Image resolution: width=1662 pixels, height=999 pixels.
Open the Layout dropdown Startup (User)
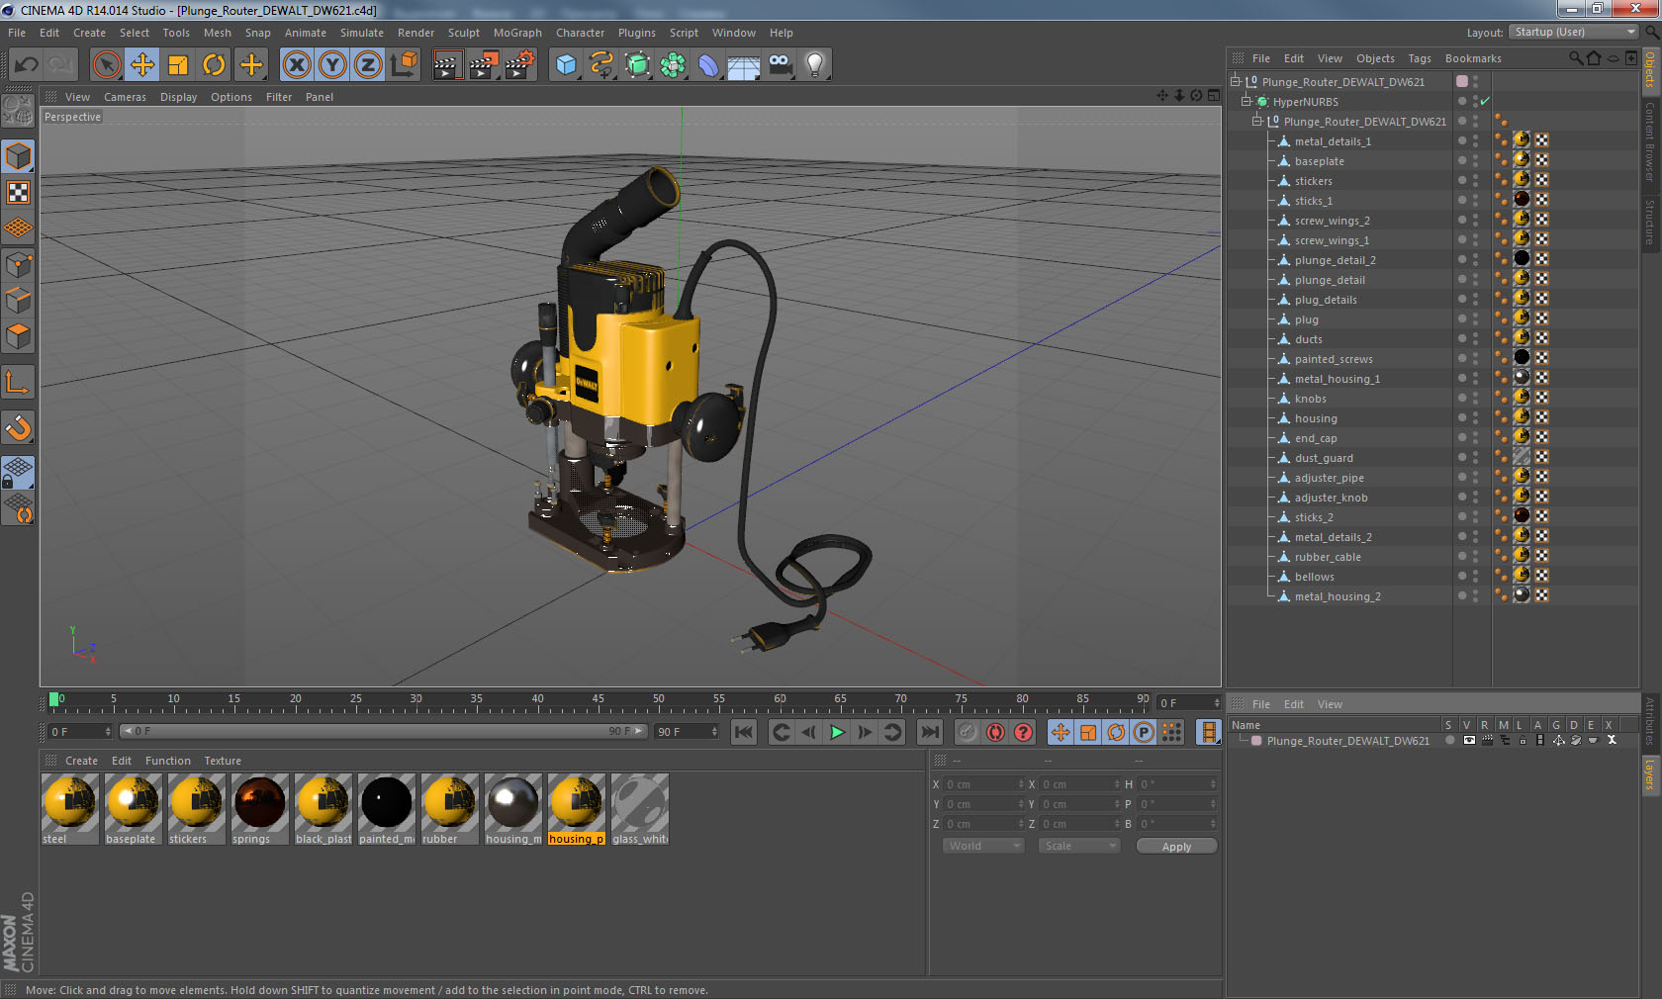coord(1573,32)
